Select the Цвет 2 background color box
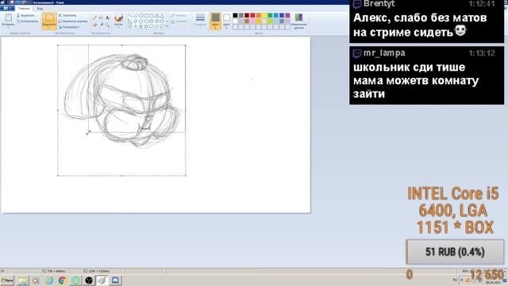 pyautogui.click(x=226, y=21)
